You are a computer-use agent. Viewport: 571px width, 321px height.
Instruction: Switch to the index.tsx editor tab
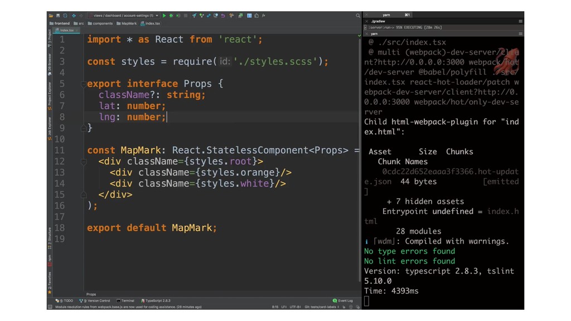[66, 30]
